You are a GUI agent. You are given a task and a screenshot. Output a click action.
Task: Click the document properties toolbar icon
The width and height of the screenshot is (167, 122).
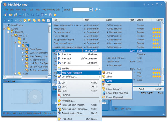coord(50,15)
